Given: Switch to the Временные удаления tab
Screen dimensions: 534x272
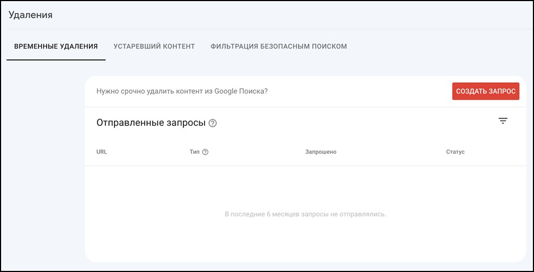Looking at the screenshot, I should [x=56, y=46].
